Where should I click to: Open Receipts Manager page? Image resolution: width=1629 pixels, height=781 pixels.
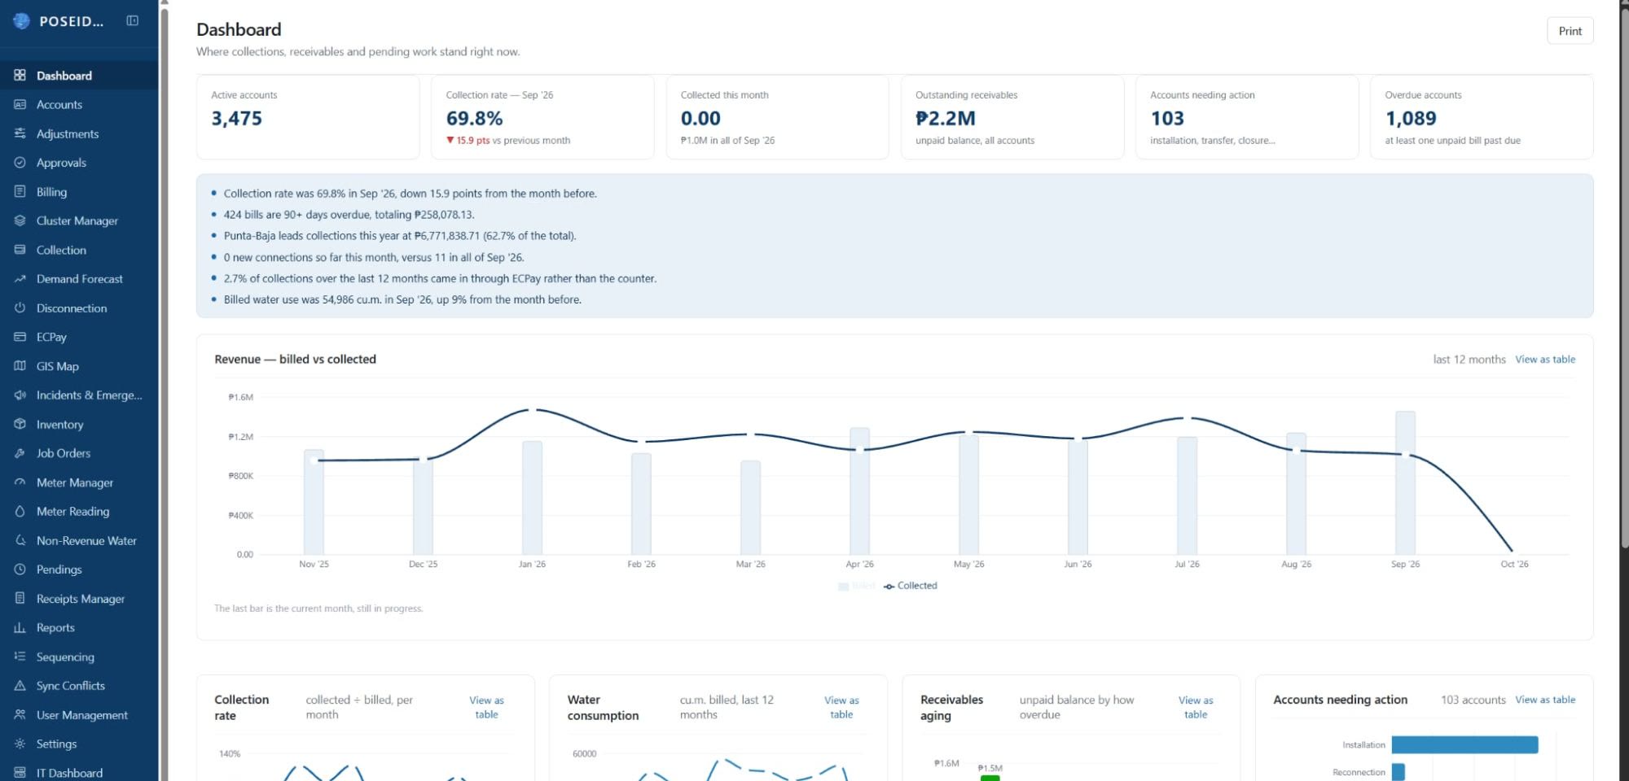pos(79,599)
